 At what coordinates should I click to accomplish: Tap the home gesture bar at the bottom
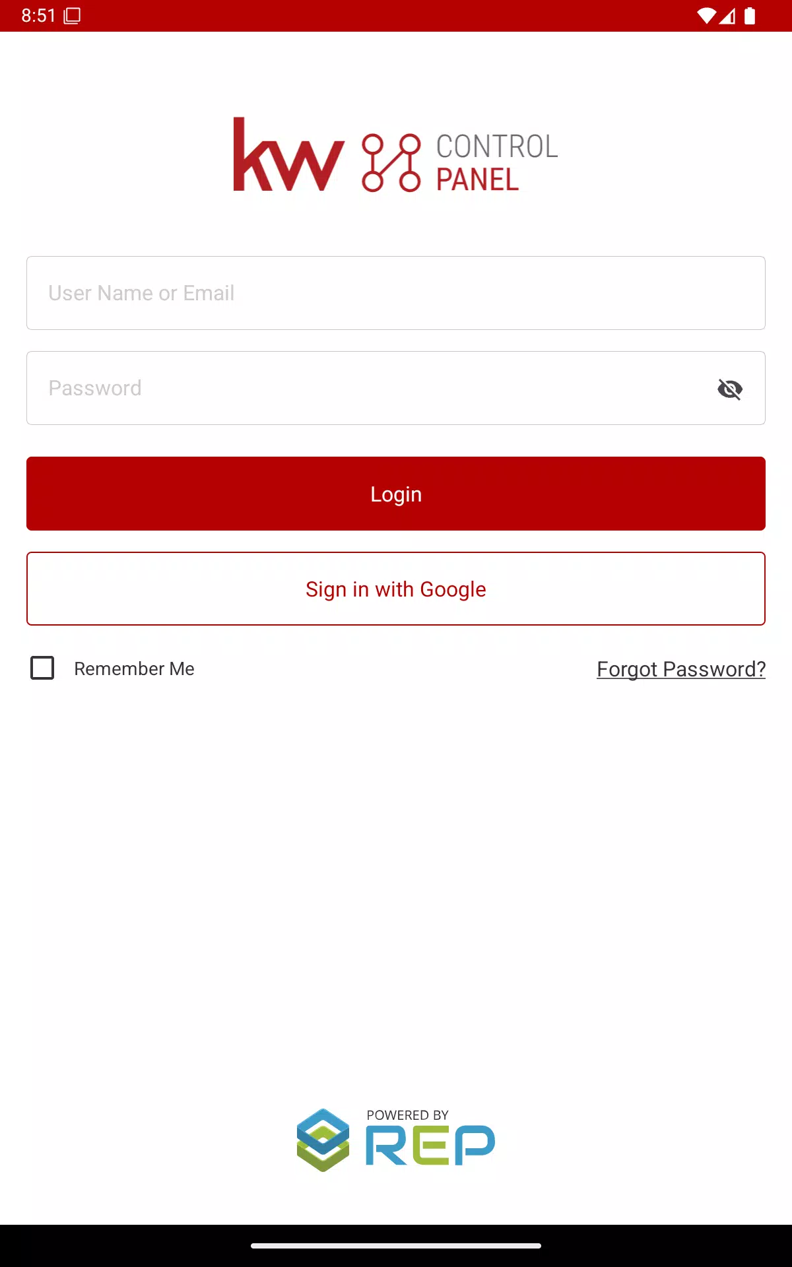(x=396, y=1246)
